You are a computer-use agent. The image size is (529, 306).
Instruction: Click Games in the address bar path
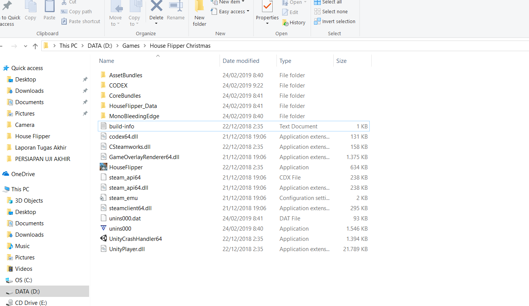[x=131, y=46]
